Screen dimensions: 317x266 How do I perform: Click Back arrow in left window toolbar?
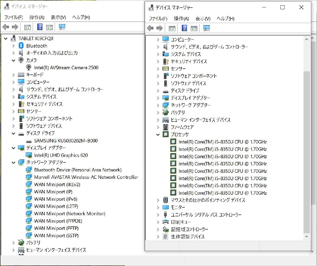pyautogui.click(x=6, y=27)
